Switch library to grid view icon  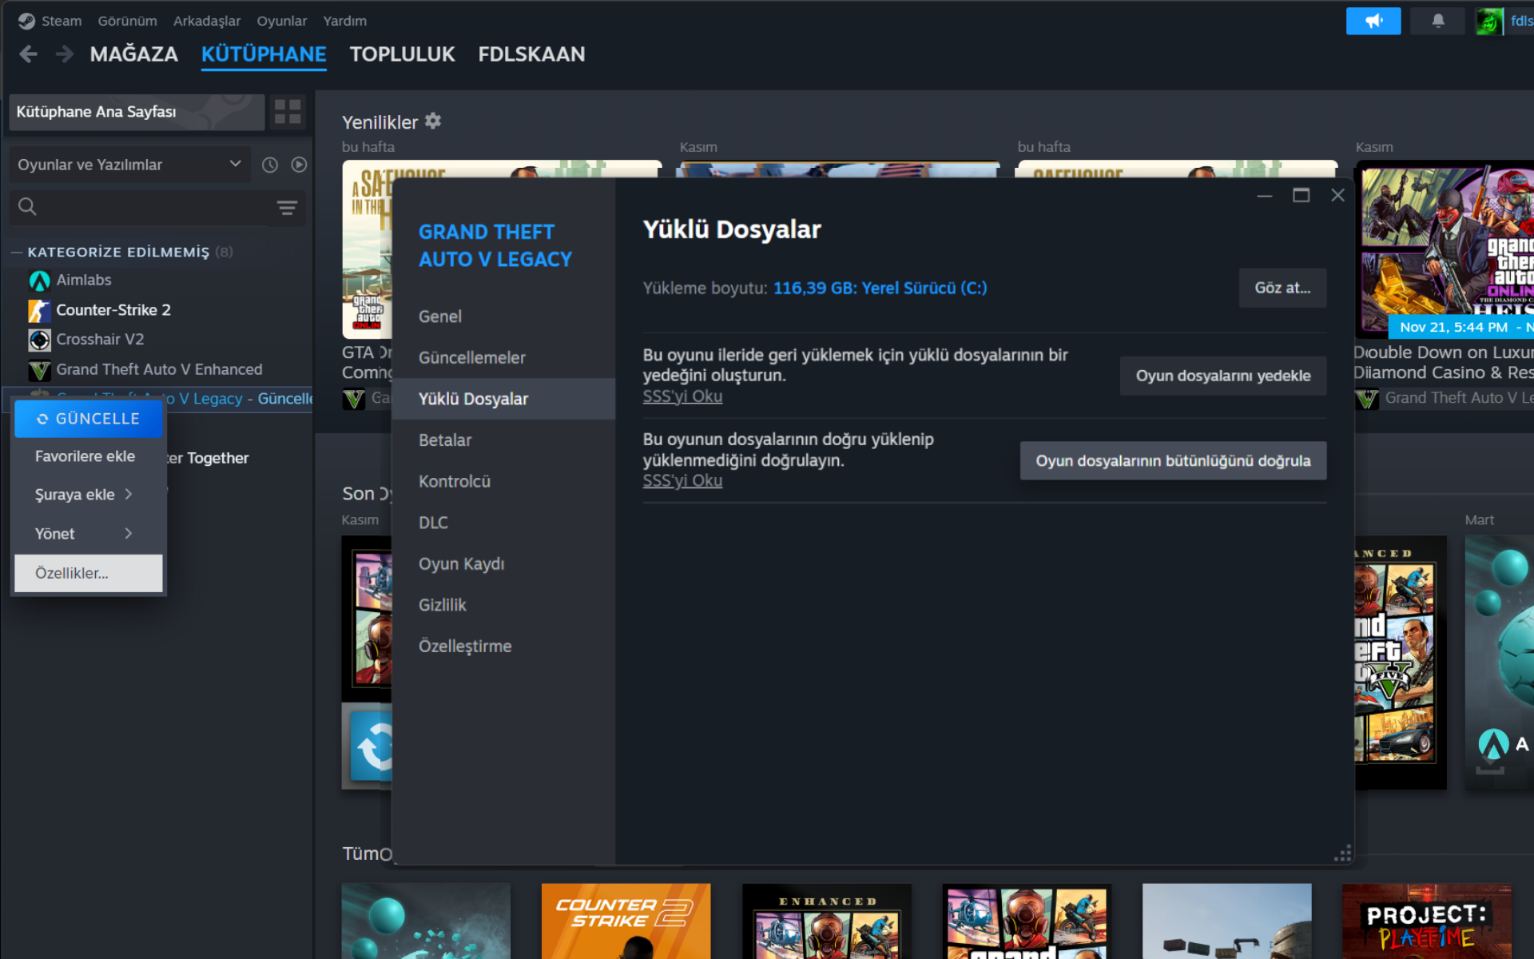(x=287, y=112)
